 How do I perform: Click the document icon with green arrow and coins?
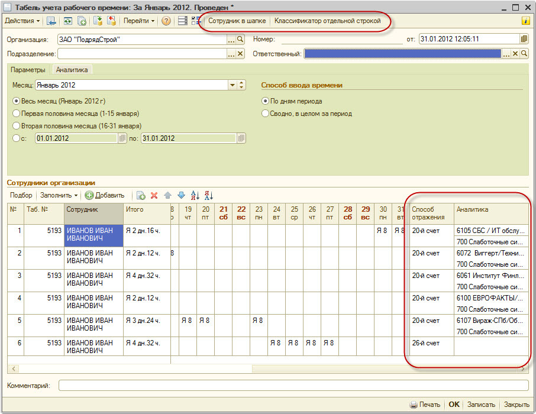coord(98,21)
